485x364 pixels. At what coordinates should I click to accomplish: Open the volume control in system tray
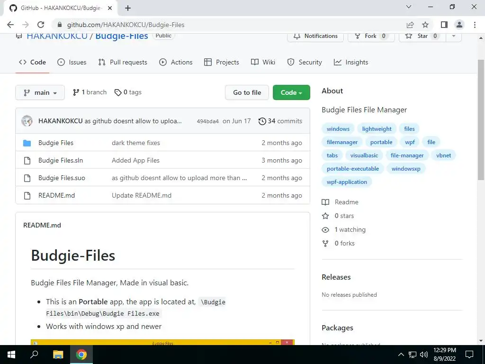tap(424, 355)
